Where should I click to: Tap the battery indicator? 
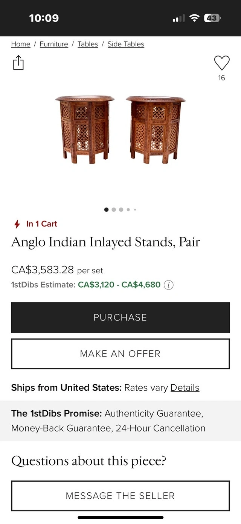point(212,18)
